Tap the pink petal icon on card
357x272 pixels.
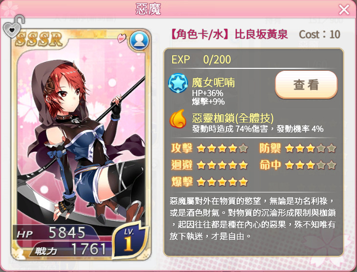[x=122, y=38]
